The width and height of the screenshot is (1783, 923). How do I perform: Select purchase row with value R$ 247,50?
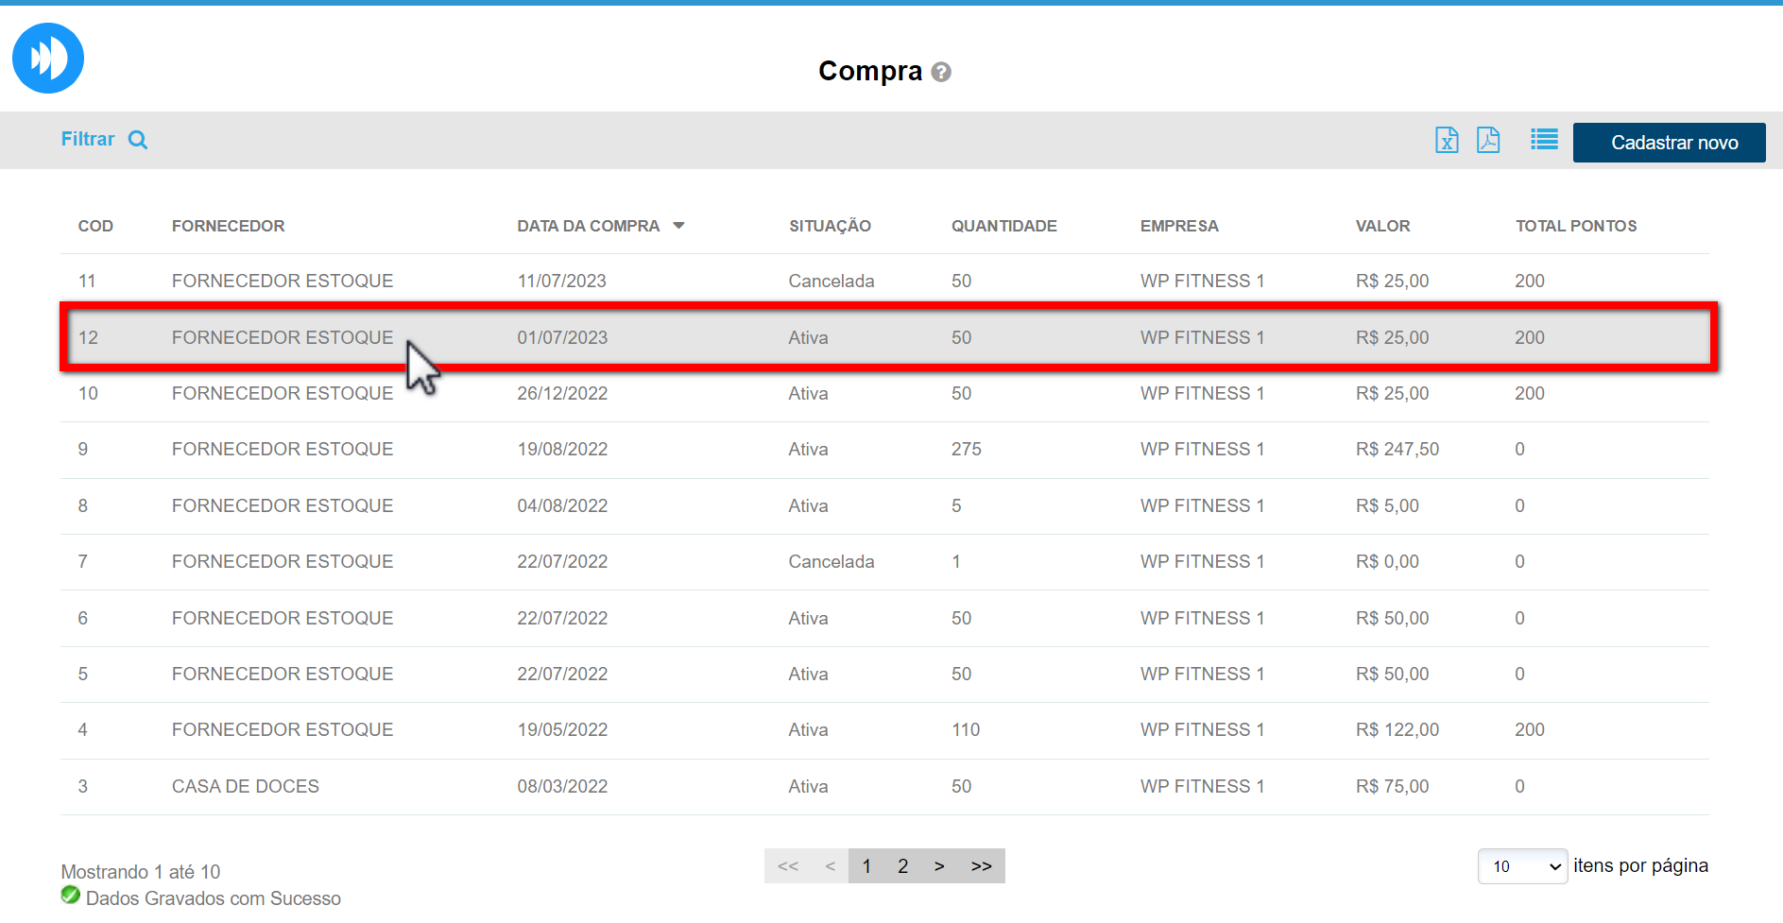coord(1397,450)
